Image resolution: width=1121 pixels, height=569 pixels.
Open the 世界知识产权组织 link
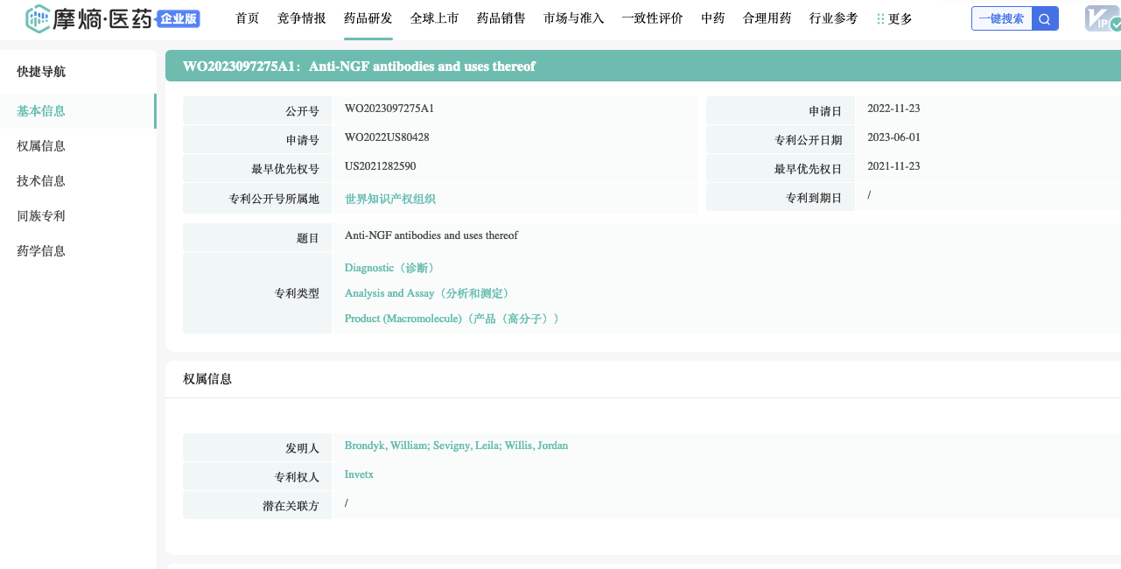click(x=390, y=199)
